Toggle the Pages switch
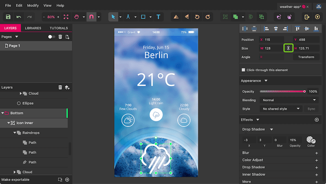The image size is (326, 184). pyautogui.click(x=51, y=37)
